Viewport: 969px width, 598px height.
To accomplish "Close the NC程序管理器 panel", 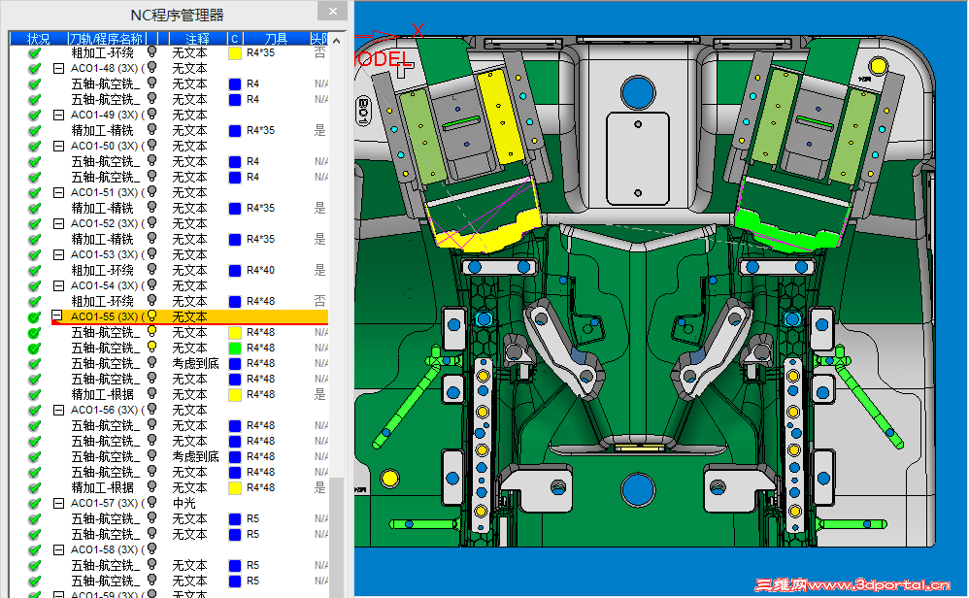I will point(332,11).
